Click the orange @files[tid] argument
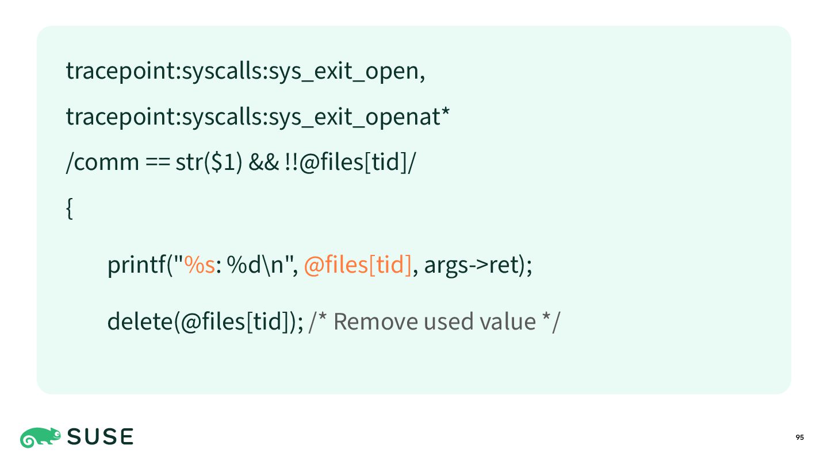 (358, 265)
